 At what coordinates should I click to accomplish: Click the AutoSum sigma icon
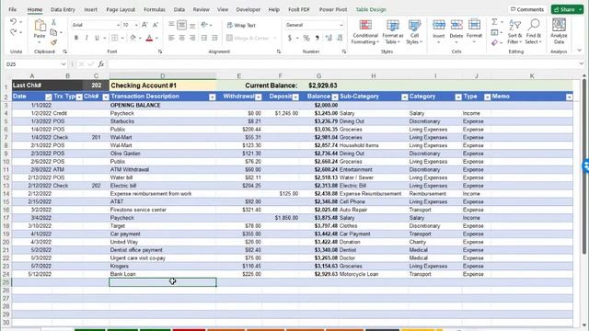pos(495,22)
